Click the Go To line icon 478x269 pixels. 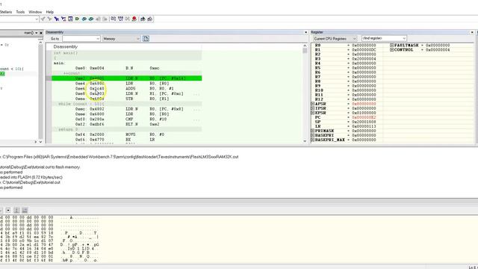[70, 19]
